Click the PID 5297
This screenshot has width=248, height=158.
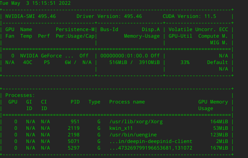click(74, 148)
